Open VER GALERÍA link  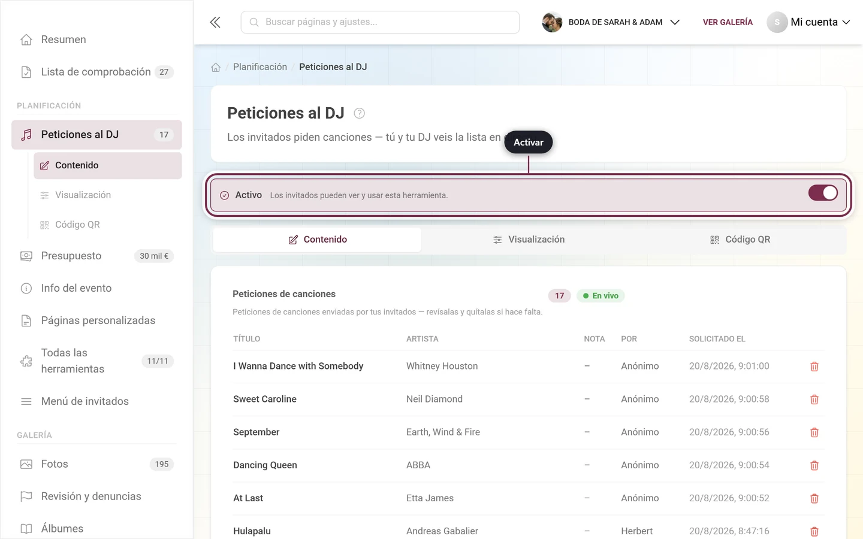point(728,22)
